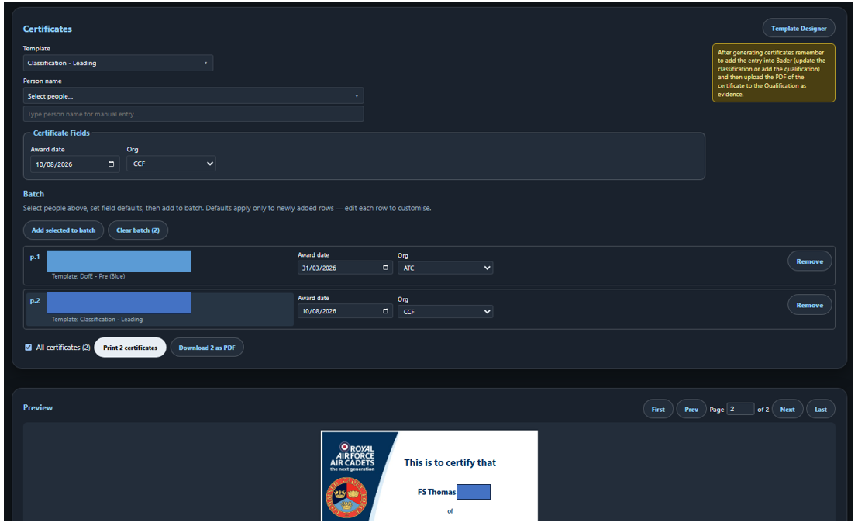This screenshot has height=526, width=858.
Task: Open calendar icon in p.1 Award date
Action: [x=385, y=268]
